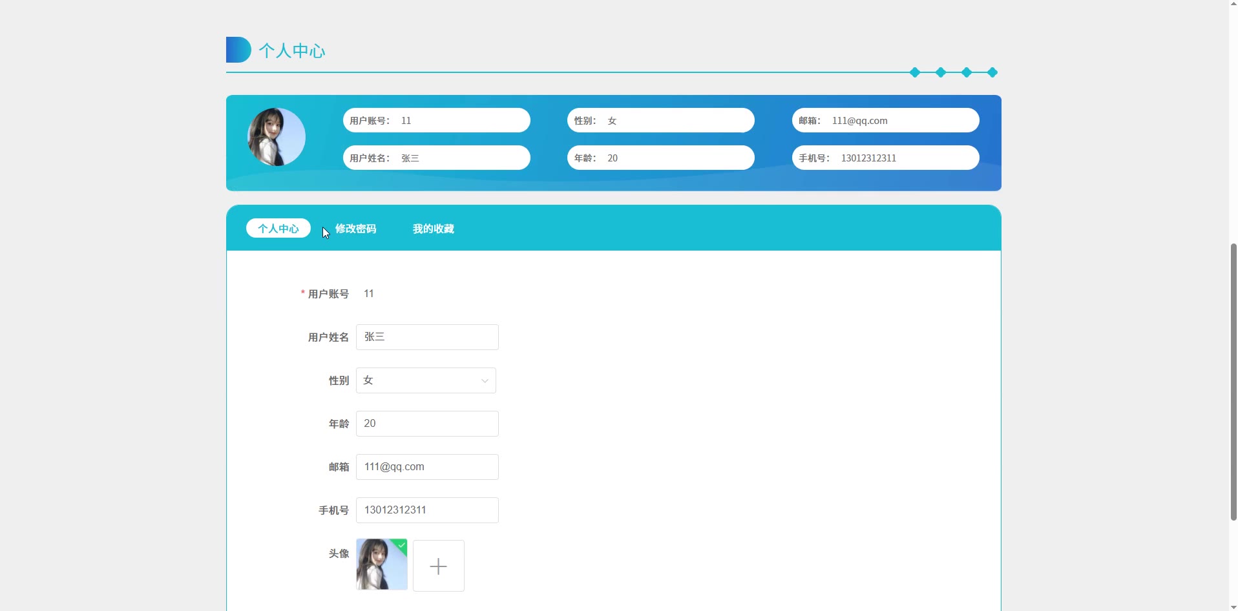This screenshot has height=611, width=1238.
Task: Select the 个人中心 tab
Action: pyautogui.click(x=278, y=229)
